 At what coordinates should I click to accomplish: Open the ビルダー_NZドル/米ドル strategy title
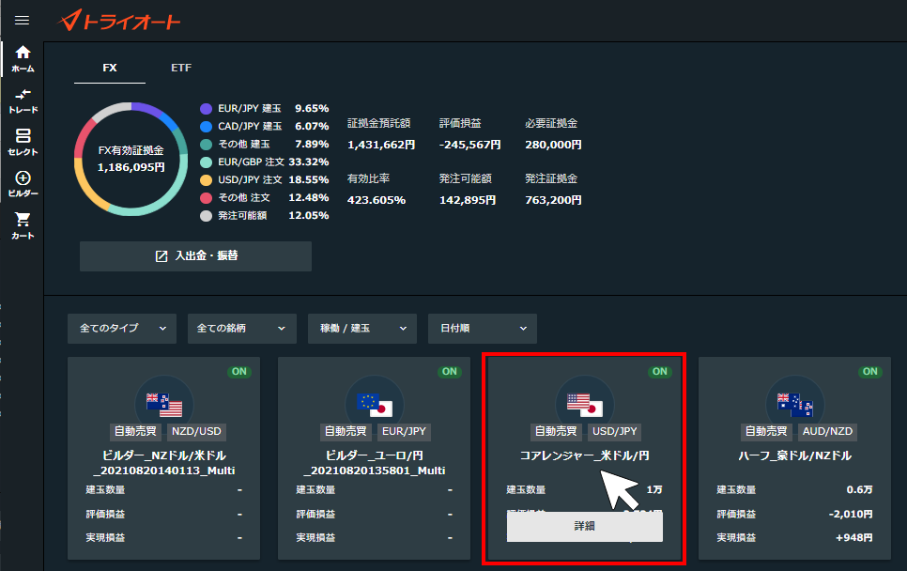(x=164, y=463)
